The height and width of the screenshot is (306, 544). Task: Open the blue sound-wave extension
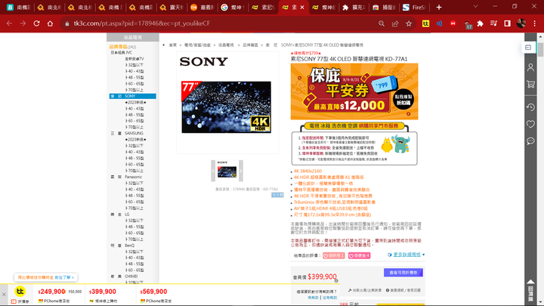click(x=439, y=23)
